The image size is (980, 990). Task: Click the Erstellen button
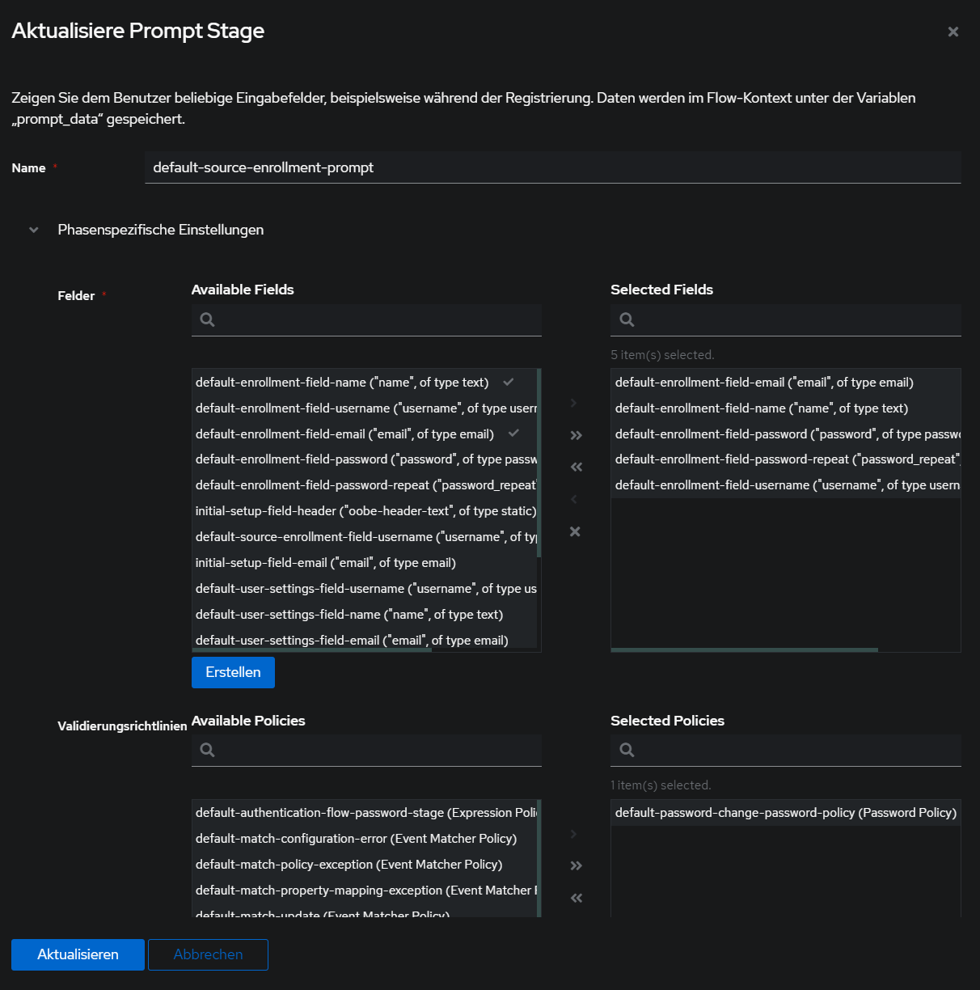coord(233,672)
